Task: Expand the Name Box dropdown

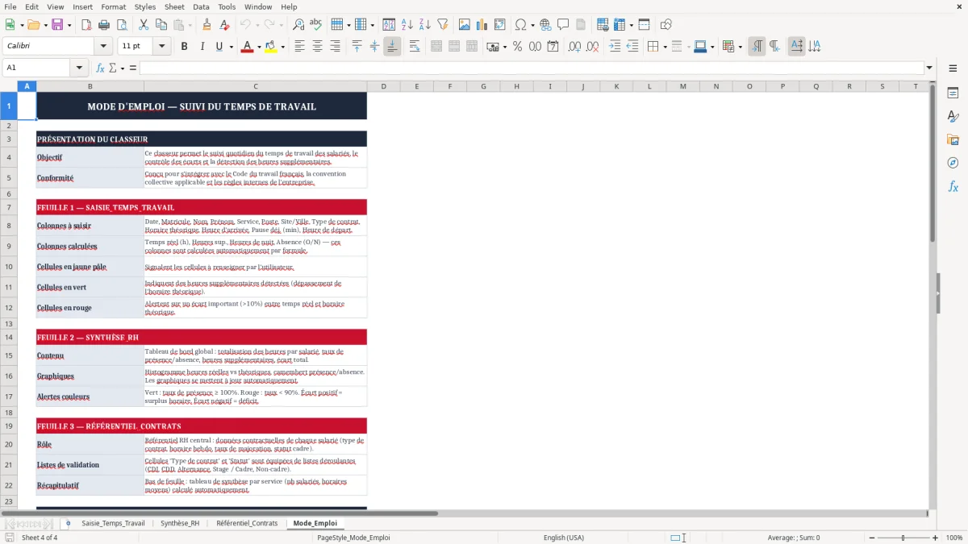Action: 79,68
